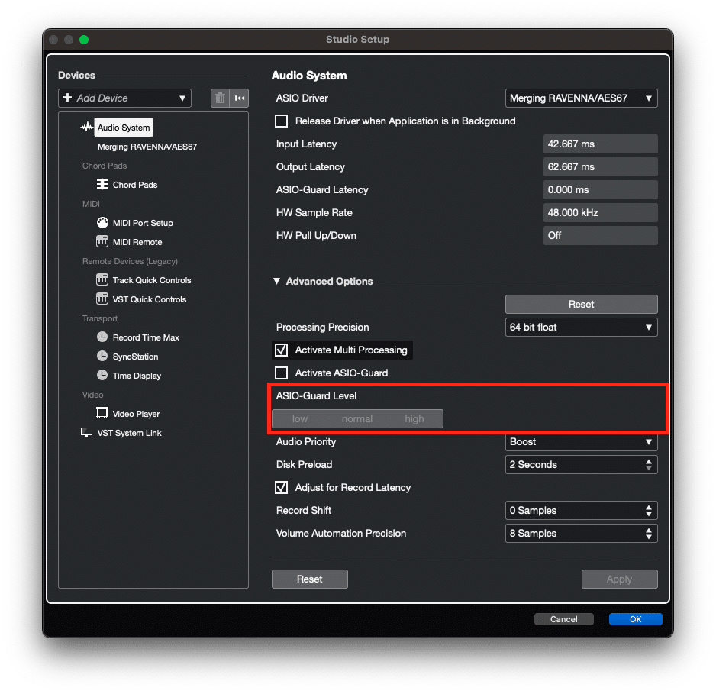The width and height of the screenshot is (716, 694).
Task: Select Merging RAVENNA/AES67 in device list
Action: tap(147, 147)
